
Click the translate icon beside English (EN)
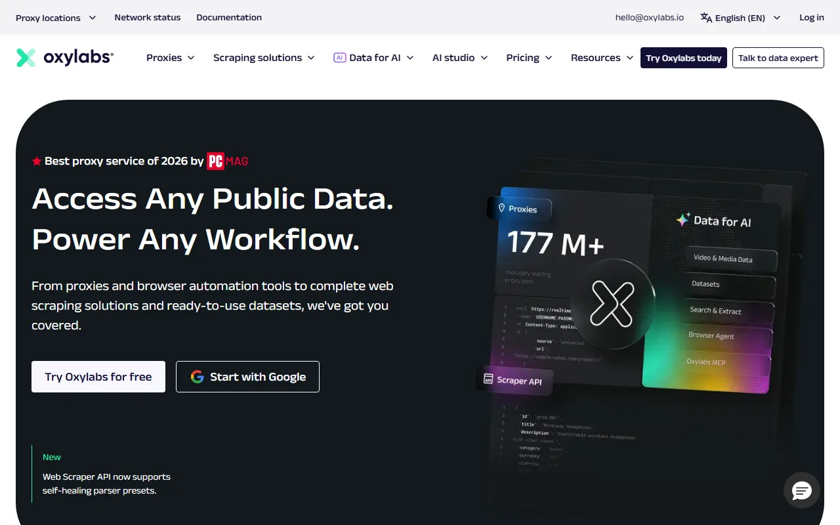[x=705, y=18]
